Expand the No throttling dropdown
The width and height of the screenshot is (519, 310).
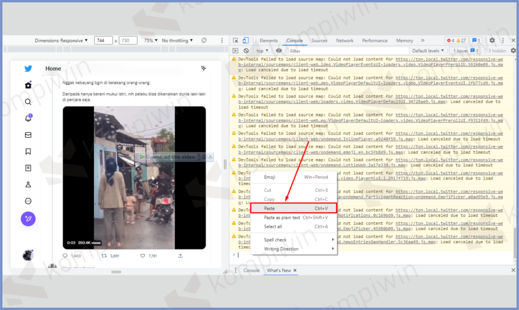(x=177, y=41)
